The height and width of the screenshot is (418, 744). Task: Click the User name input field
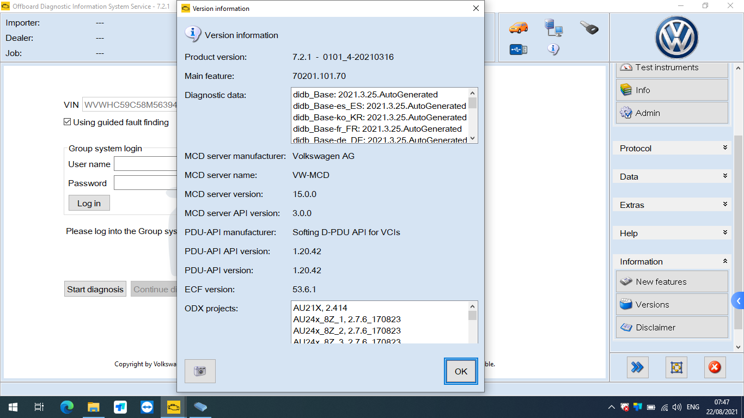(145, 164)
